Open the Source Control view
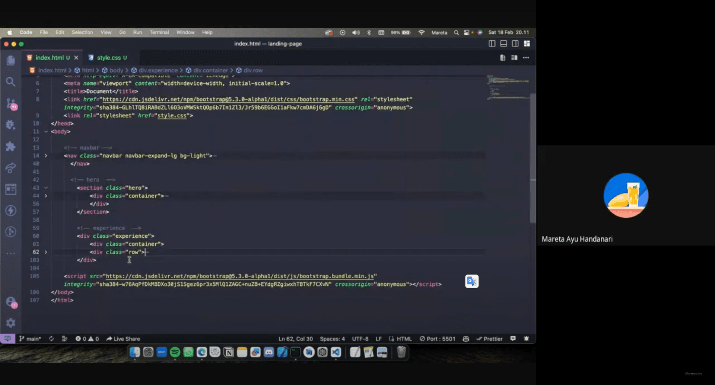The height and width of the screenshot is (385, 715). [11, 104]
